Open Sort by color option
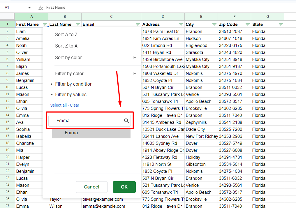The height and width of the screenshot is (208, 296). (x=68, y=58)
